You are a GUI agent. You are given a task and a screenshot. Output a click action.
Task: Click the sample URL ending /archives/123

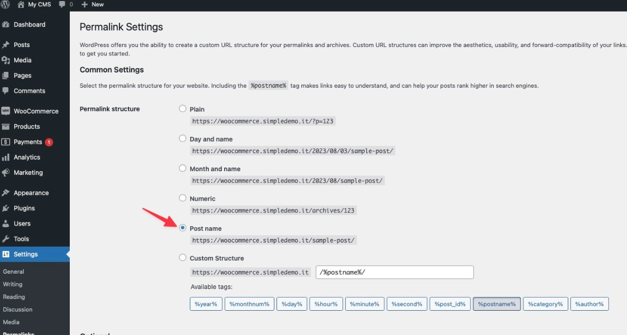[273, 210]
